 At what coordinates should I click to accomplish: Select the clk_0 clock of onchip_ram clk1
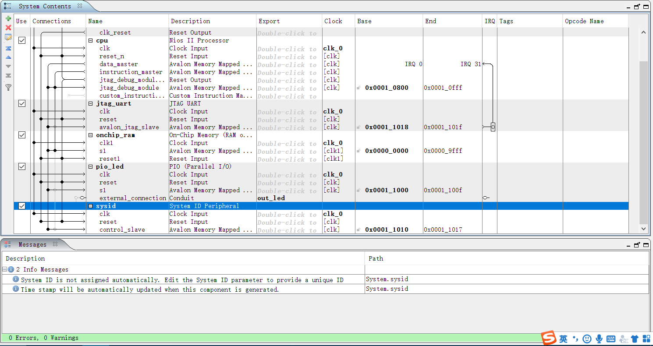pos(333,143)
